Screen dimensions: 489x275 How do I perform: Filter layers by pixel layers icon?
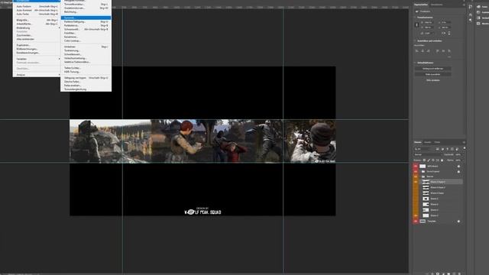[438, 149]
